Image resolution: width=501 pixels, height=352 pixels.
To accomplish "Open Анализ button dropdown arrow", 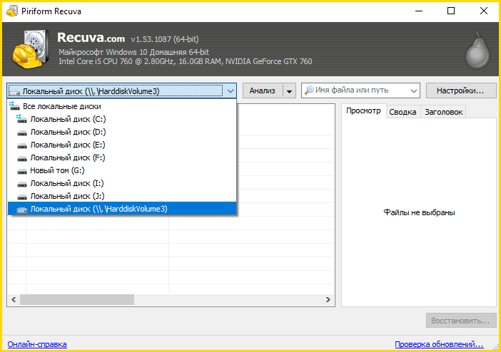I will 289,91.
